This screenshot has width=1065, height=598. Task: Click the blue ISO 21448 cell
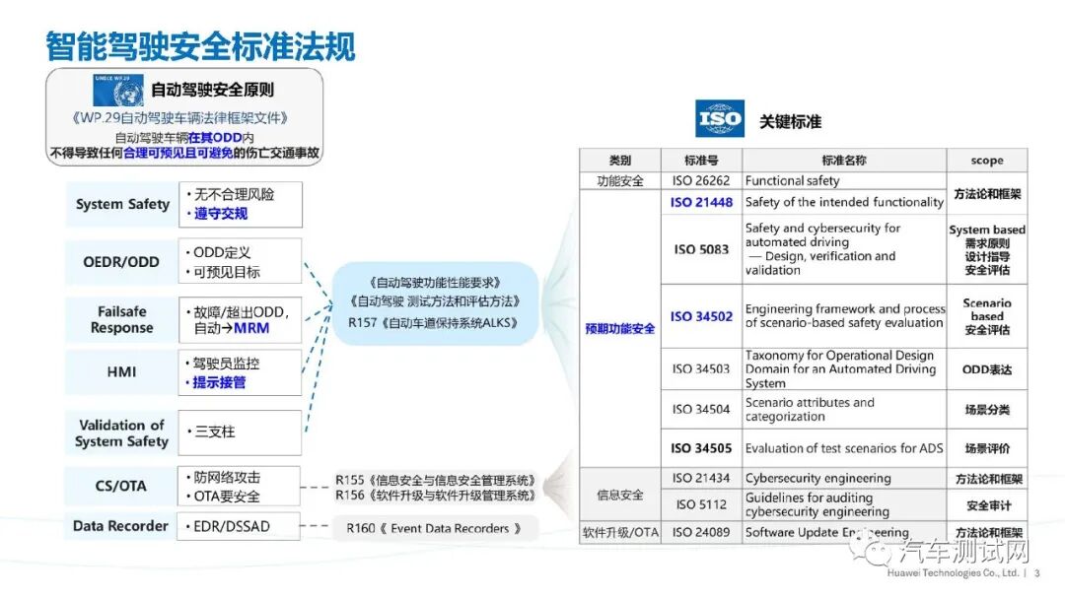coord(702,202)
